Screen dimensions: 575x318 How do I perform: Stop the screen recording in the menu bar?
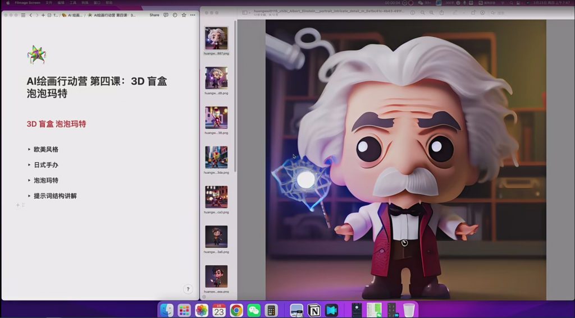[410, 3]
